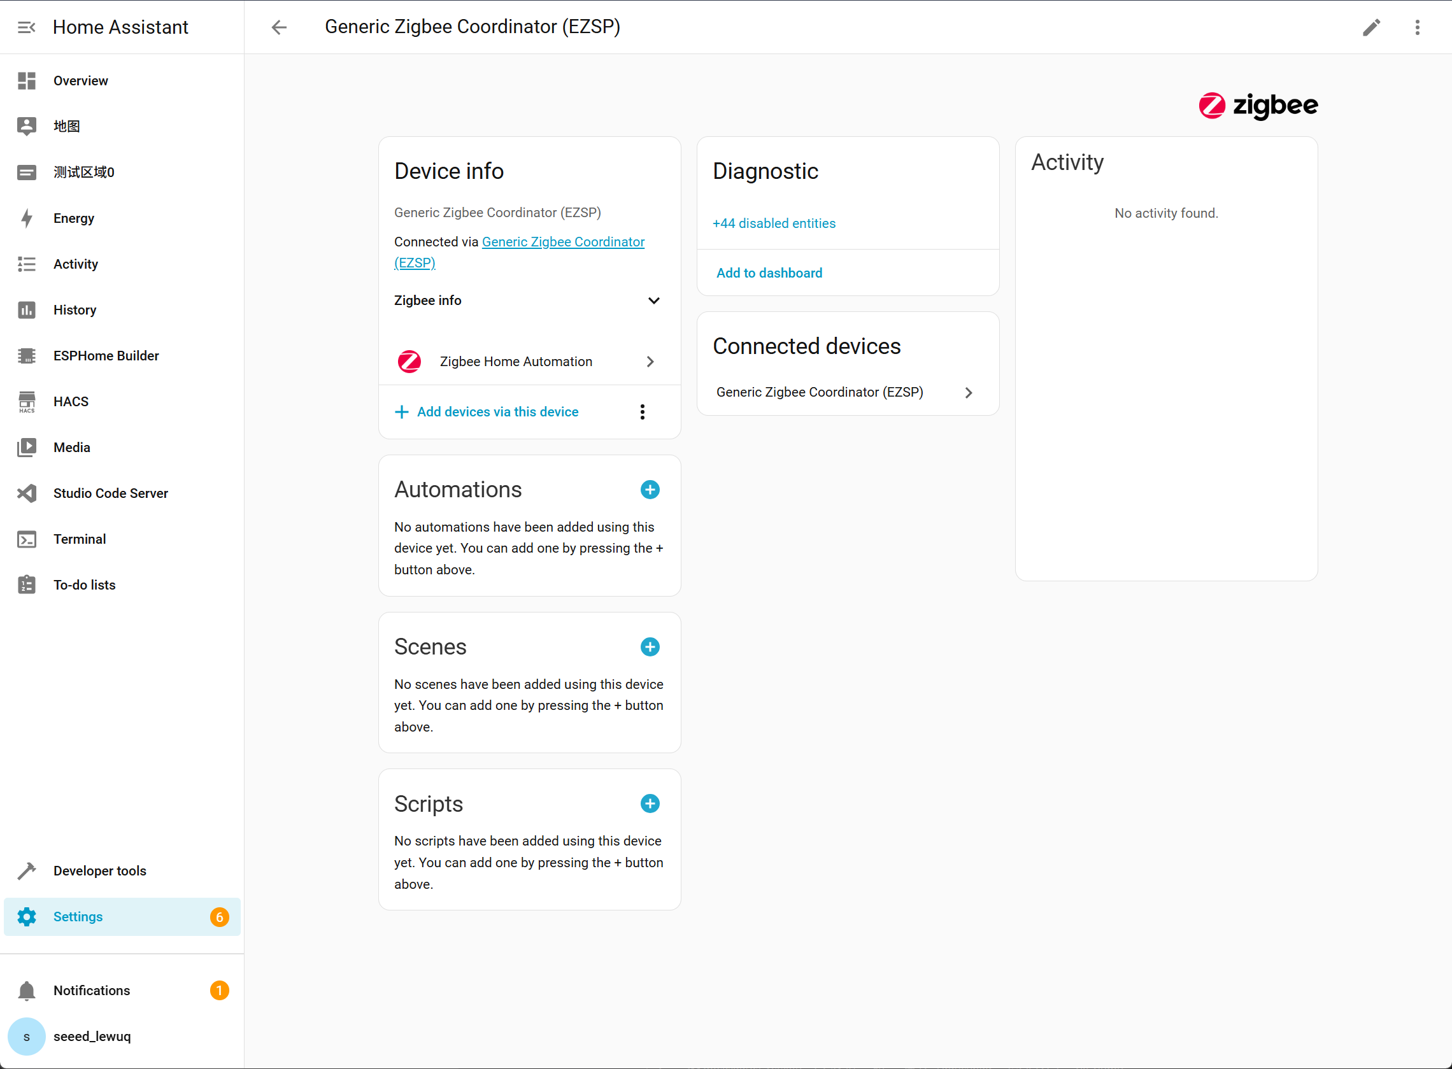Open the top-right three-dot overflow menu
This screenshot has height=1069, width=1452.
tap(1417, 27)
